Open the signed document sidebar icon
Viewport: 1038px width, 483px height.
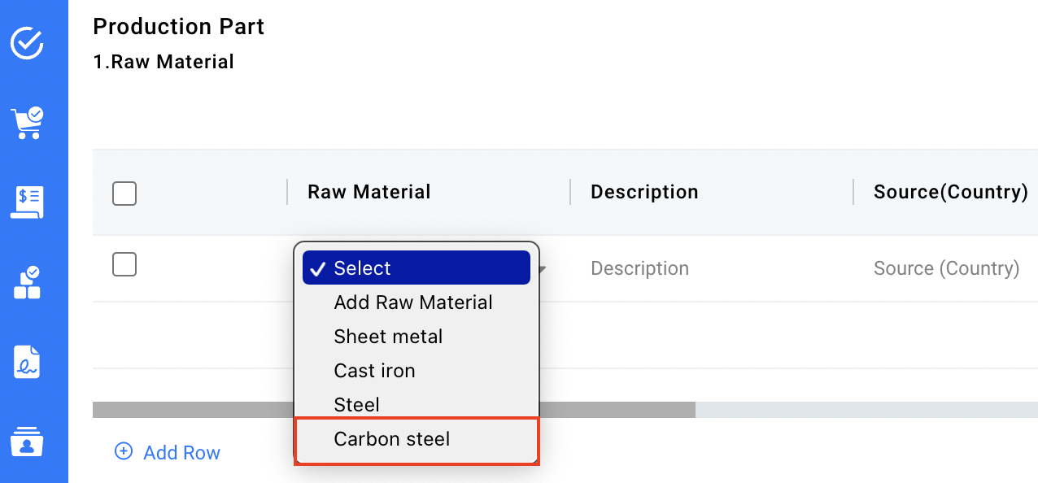[27, 362]
